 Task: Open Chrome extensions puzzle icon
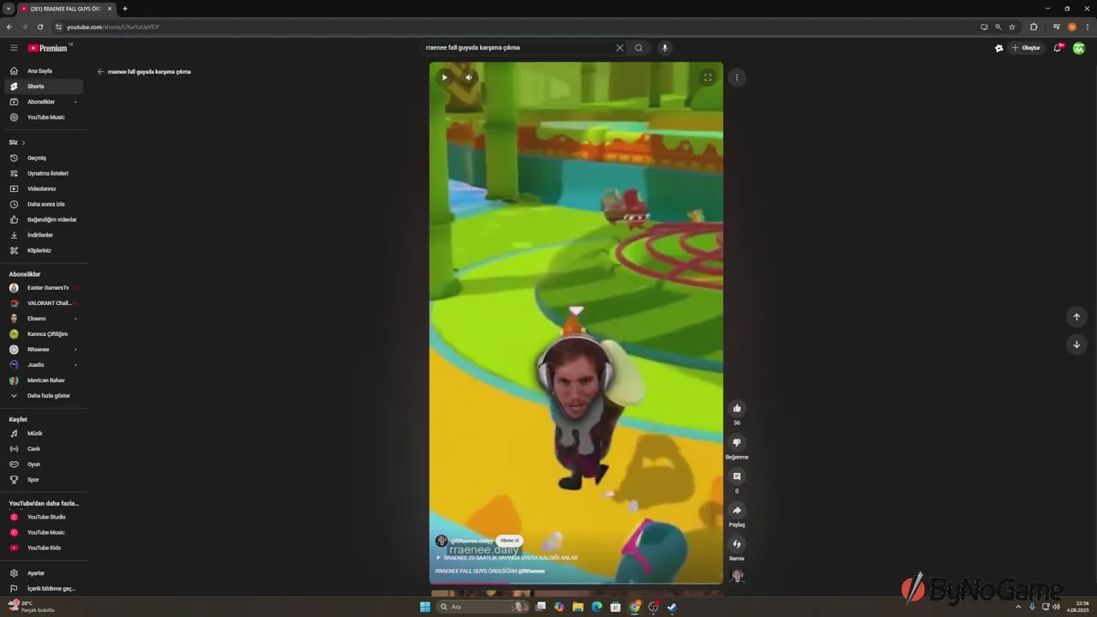point(1034,27)
